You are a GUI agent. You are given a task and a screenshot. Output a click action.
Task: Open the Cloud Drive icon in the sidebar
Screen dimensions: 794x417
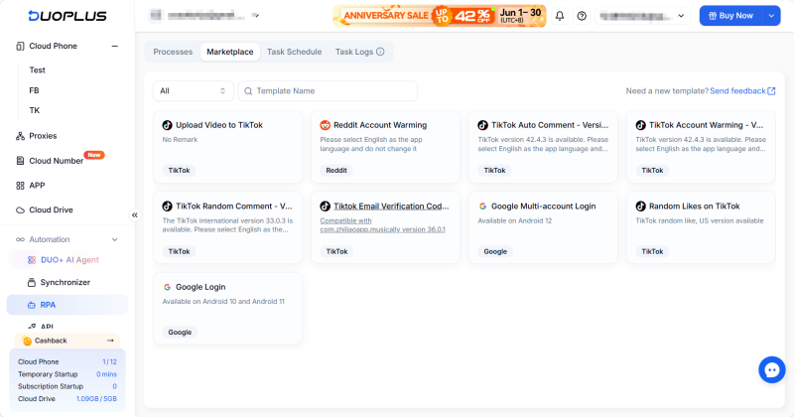tap(20, 209)
